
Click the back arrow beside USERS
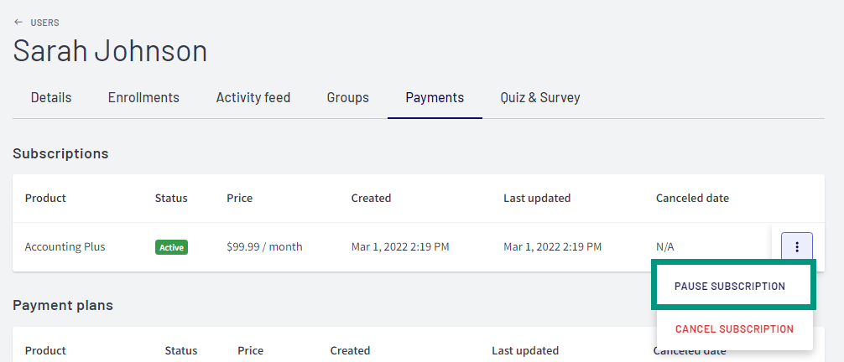tap(18, 23)
